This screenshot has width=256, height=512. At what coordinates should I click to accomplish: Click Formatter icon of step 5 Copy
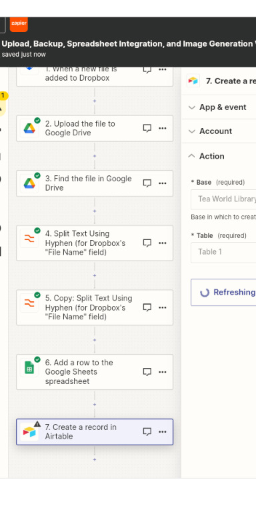(29, 303)
